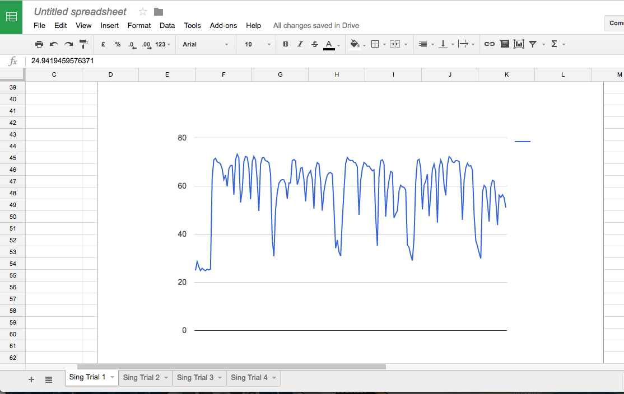Select column C header
This screenshot has height=394, width=624.
54,74
